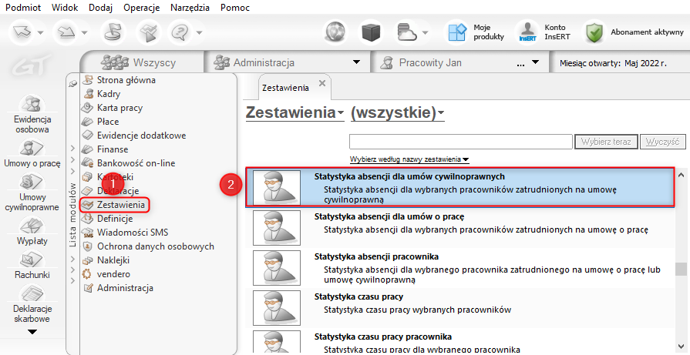The width and height of the screenshot is (690, 355).
Task: Click the black cube toolbar icon
Action: click(x=371, y=32)
